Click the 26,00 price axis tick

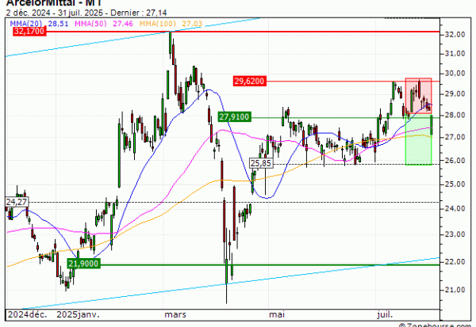click(x=455, y=160)
